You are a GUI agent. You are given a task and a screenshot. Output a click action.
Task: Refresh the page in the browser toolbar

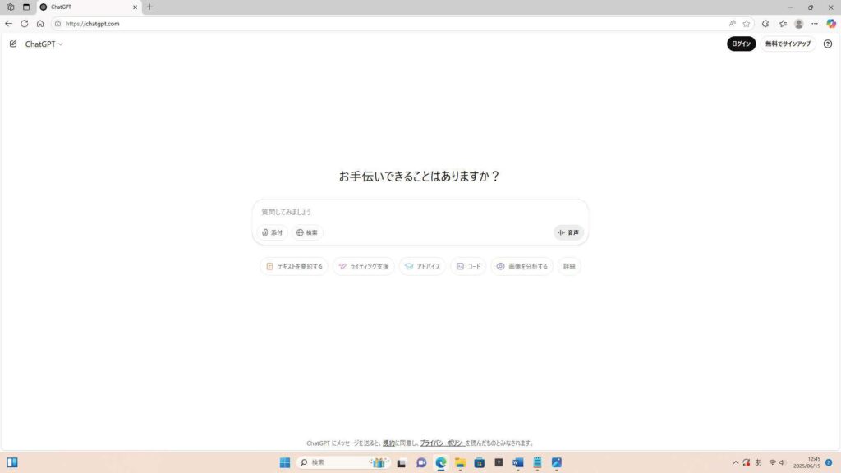click(24, 24)
